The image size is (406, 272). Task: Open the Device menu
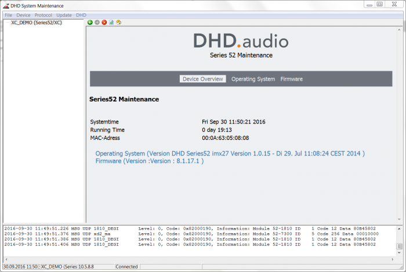tap(23, 15)
